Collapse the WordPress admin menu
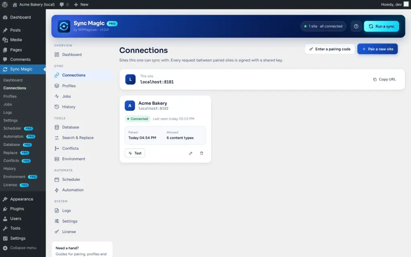 23,248
